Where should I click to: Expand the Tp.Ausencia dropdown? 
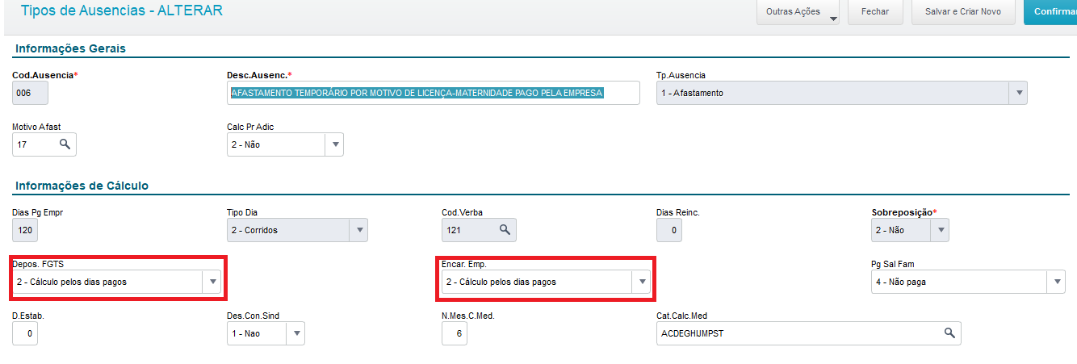point(1019,93)
